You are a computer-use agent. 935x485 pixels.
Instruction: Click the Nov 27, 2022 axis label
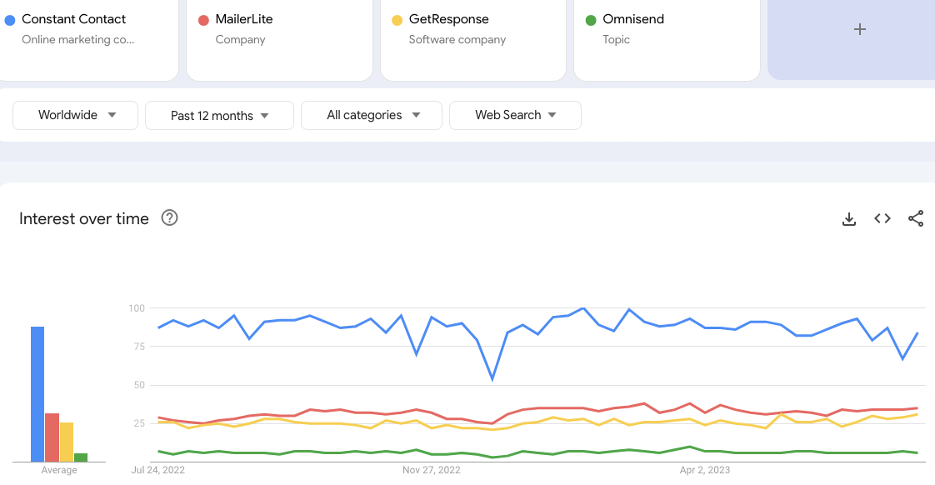[431, 470]
